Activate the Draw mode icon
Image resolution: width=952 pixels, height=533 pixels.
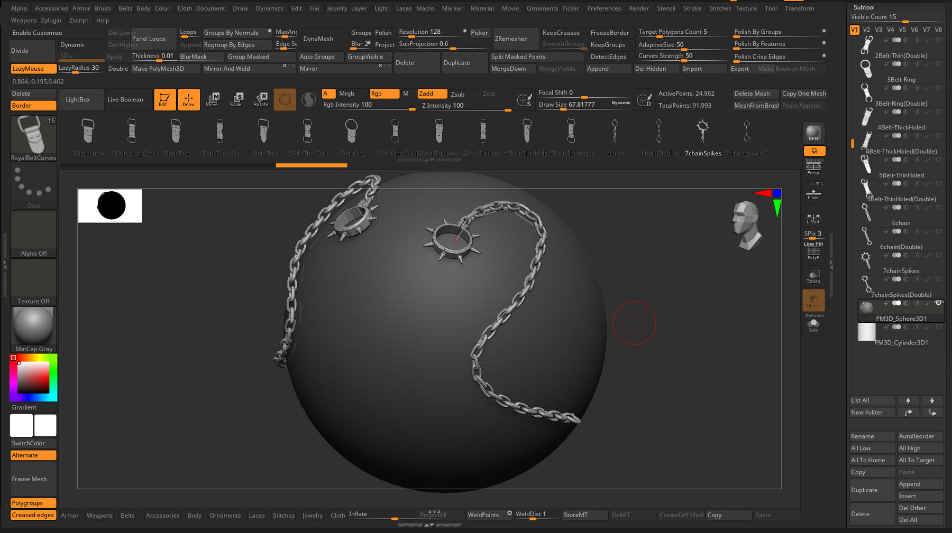(189, 99)
